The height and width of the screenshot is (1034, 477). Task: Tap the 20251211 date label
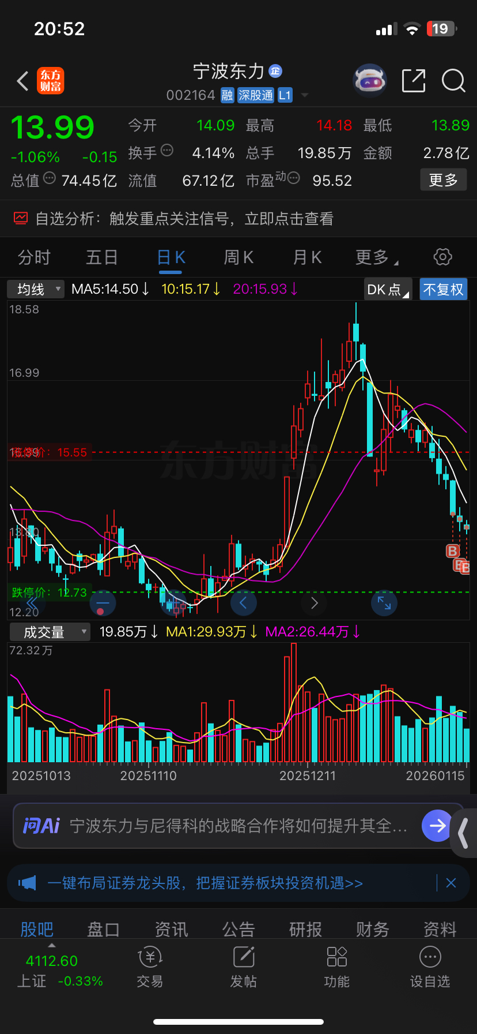coord(308,775)
